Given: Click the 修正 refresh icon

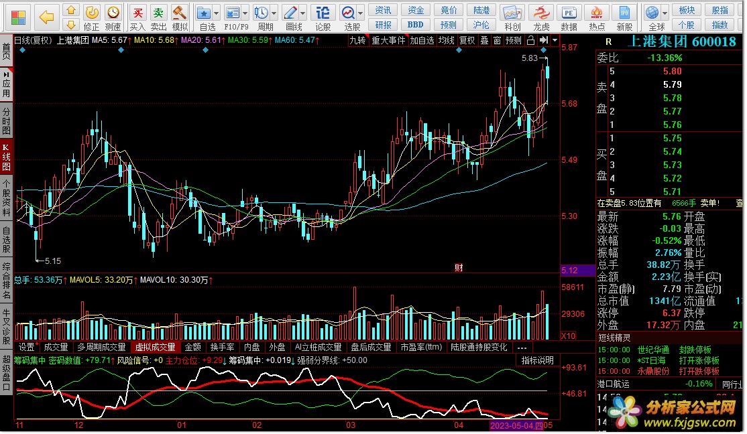Looking at the screenshot, I should click(x=91, y=13).
